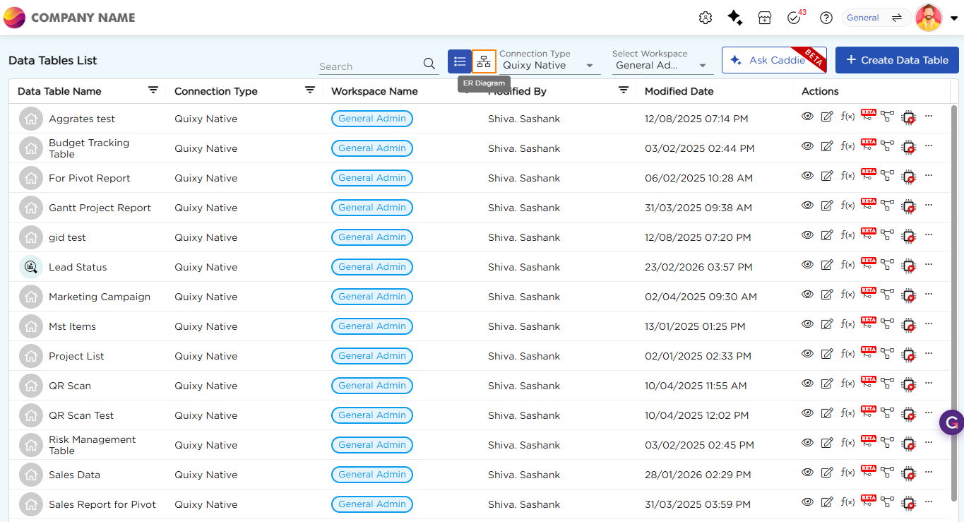The height and width of the screenshot is (522, 964).
Task: Open the admin settings gear icon
Action: 705,18
